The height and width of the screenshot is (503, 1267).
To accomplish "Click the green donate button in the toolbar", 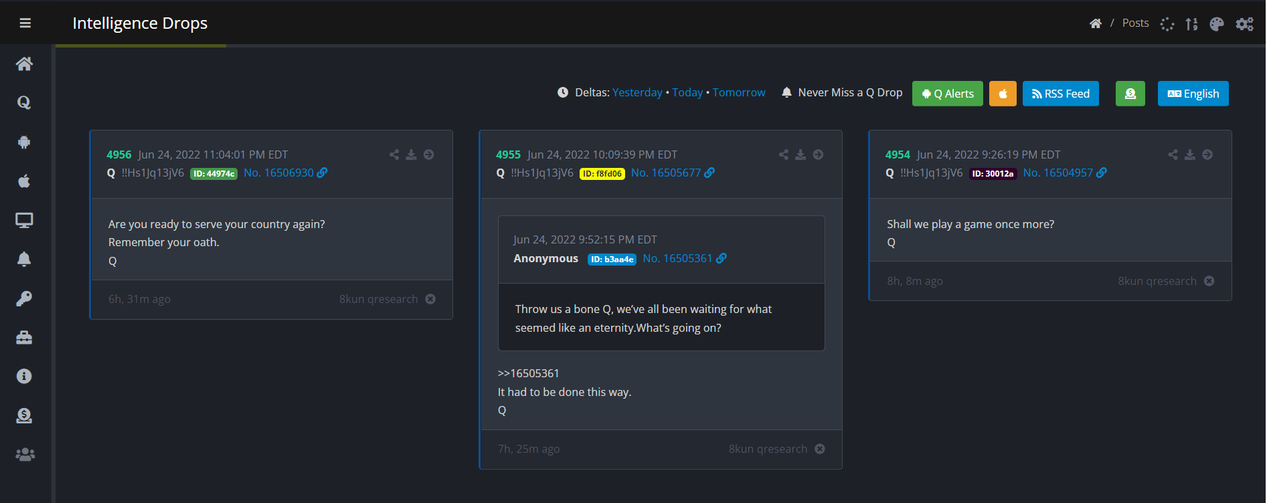I will click(x=1130, y=94).
